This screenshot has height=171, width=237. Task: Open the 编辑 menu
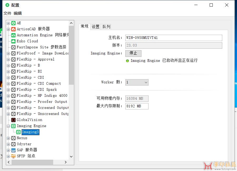click(18, 13)
